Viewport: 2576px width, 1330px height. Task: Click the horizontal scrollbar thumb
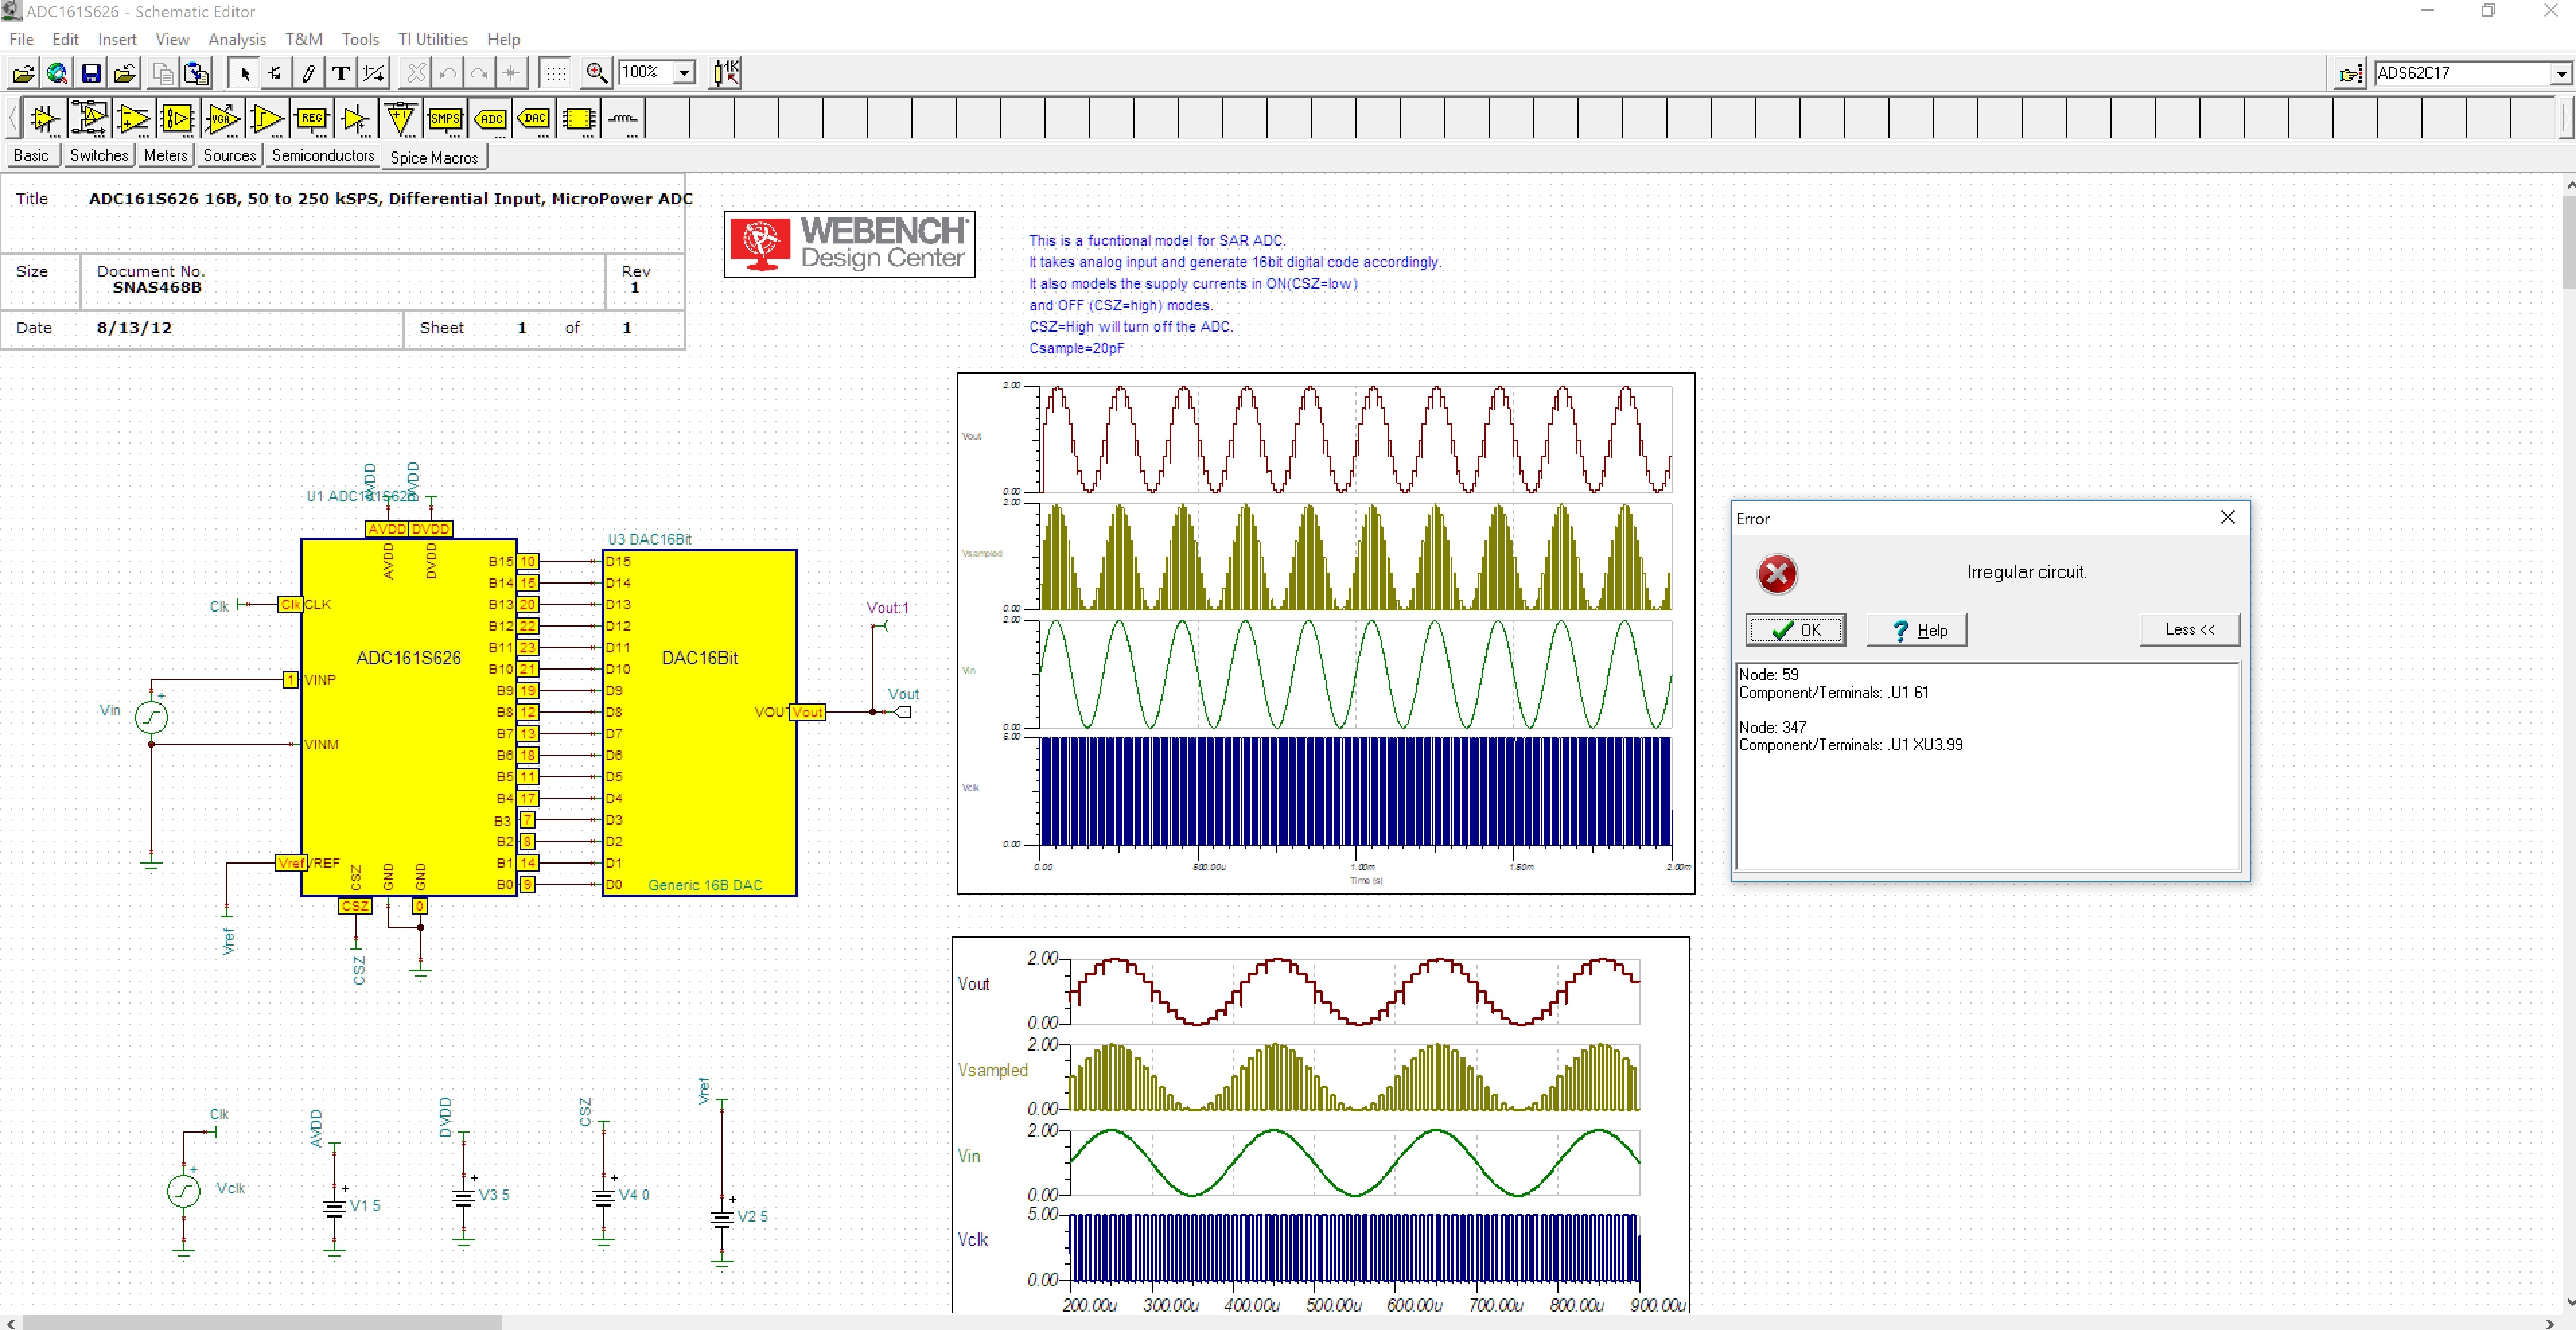262,1322
